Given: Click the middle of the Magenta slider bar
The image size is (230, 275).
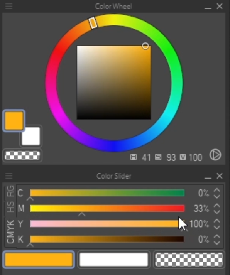Looking at the screenshot, I should [107, 208].
